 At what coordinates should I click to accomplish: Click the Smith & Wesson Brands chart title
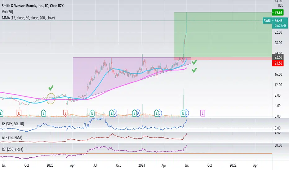point(33,6)
